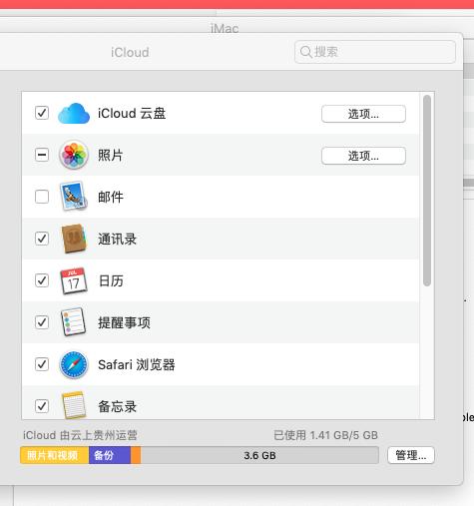Click the magnifier icon in search field

305,52
